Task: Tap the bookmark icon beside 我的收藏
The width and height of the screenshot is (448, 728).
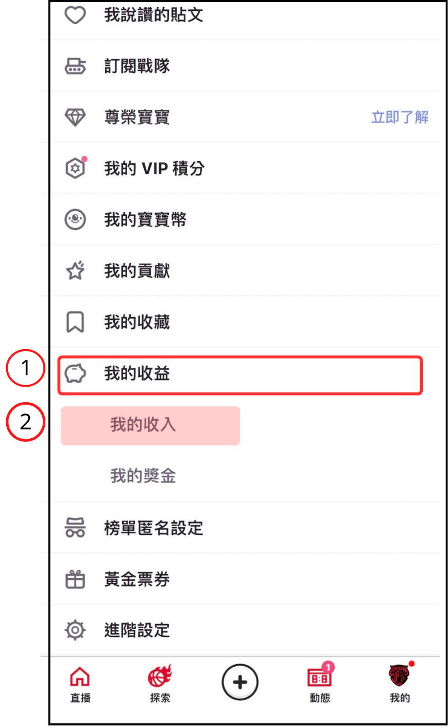Action: (x=75, y=322)
